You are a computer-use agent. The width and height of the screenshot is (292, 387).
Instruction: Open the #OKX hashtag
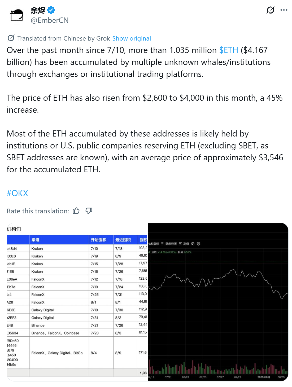click(17, 193)
